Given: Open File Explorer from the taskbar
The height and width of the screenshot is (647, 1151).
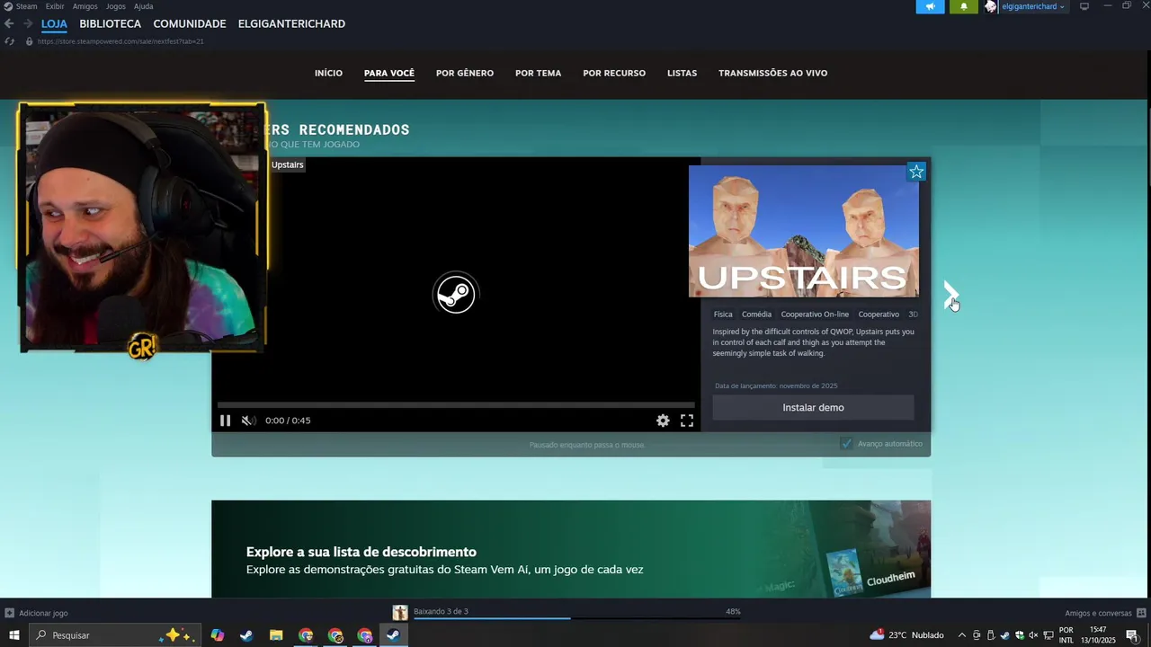Looking at the screenshot, I should (276, 635).
